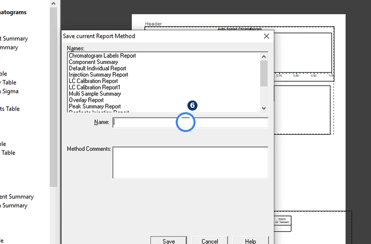Click Names list scroll up arrow
Image resolution: width=371 pixels, height=244 pixels.
264,57
